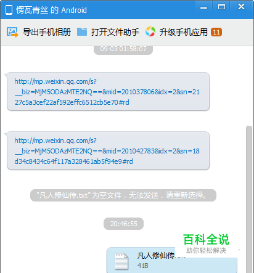
Task: Click the chat vertical scrollbar thumb
Action: tap(249, 199)
